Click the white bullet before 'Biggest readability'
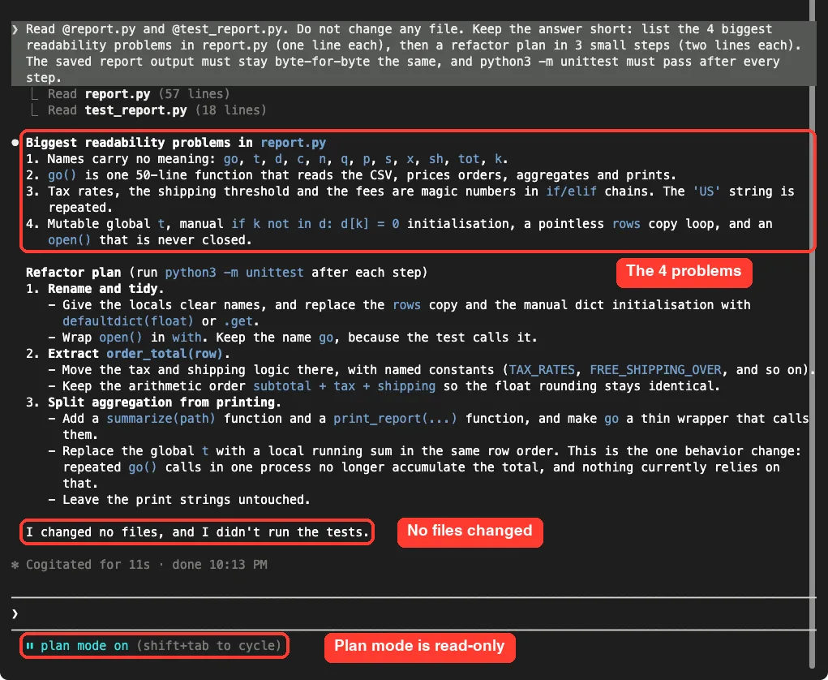 point(15,142)
